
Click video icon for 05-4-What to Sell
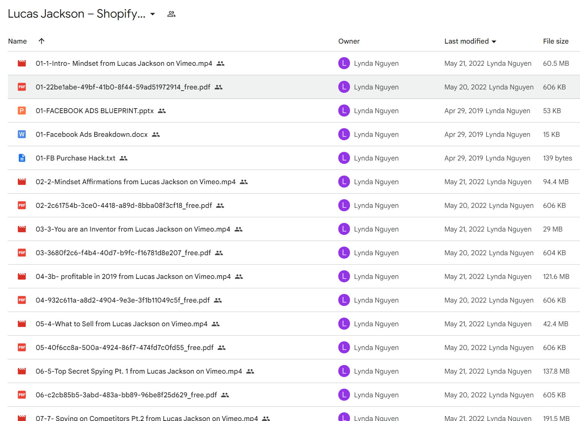[22, 324]
